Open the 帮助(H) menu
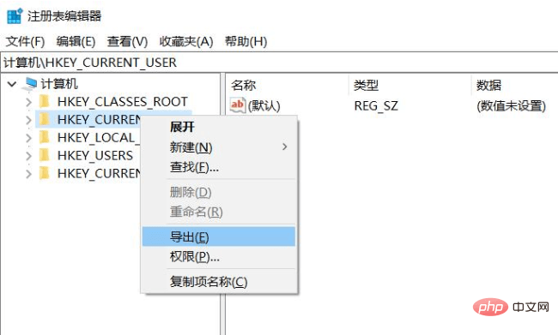The width and height of the screenshot is (558, 335). tap(246, 42)
